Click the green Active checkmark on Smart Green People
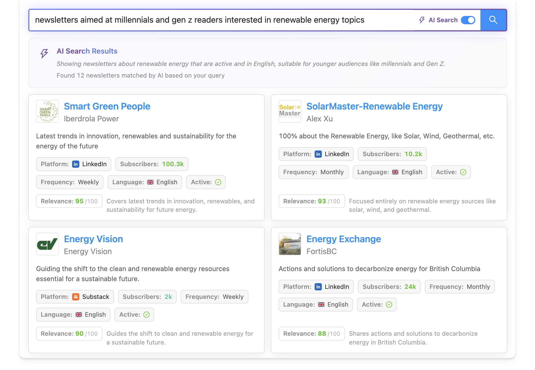The image size is (535, 370). 218,182
